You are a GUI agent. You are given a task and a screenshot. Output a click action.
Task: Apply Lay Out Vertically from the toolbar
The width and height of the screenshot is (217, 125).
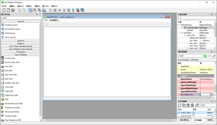pos(55,10)
